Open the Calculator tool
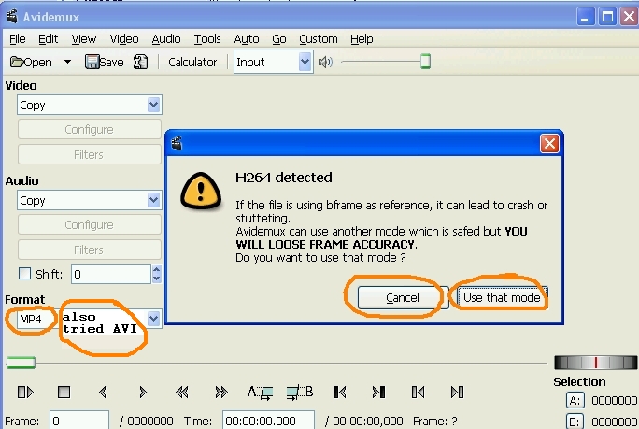 point(192,62)
